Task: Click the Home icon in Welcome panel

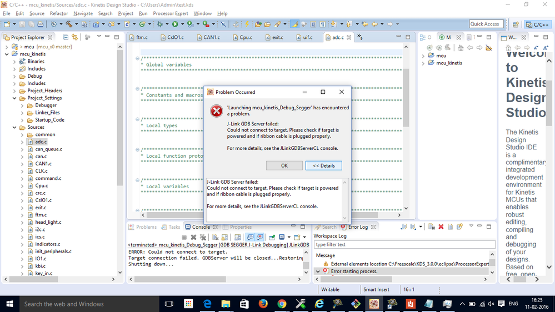Action: pyautogui.click(x=508, y=48)
